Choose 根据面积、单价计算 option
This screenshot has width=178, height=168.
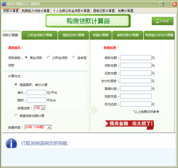coord(16,84)
